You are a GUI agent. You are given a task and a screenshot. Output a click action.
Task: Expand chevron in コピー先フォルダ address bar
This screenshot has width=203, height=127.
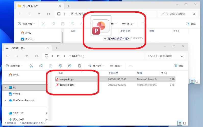click(x=65, y=14)
